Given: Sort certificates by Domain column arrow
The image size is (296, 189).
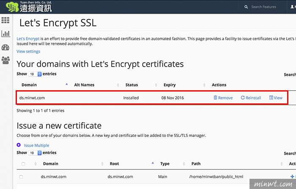Looking at the screenshot, I should (67, 84).
